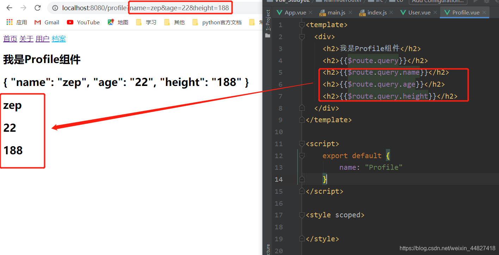Close the main.js tab
The image size is (499, 255).
coord(351,13)
